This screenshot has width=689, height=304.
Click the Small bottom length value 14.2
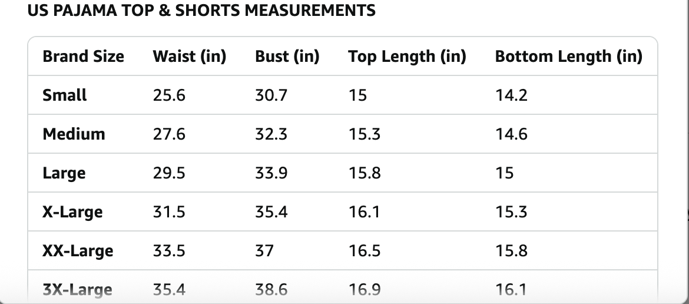(511, 95)
